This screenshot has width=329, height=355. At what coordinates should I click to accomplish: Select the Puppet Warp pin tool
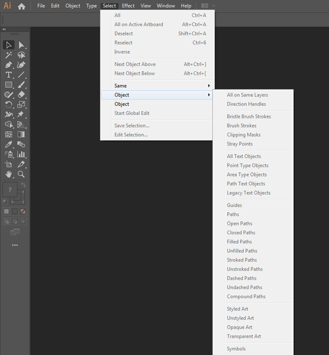pos(22,115)
